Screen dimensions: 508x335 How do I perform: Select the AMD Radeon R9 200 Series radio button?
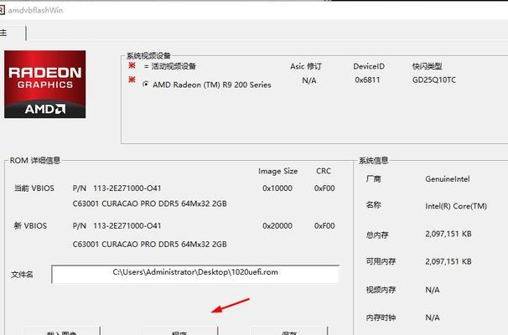[146, 84]
